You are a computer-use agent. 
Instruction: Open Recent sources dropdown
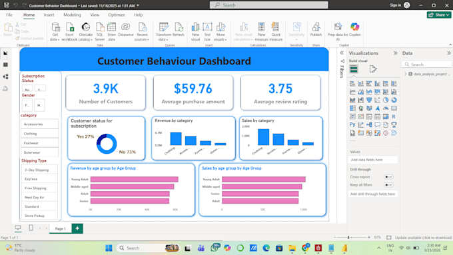pos(142,37)
